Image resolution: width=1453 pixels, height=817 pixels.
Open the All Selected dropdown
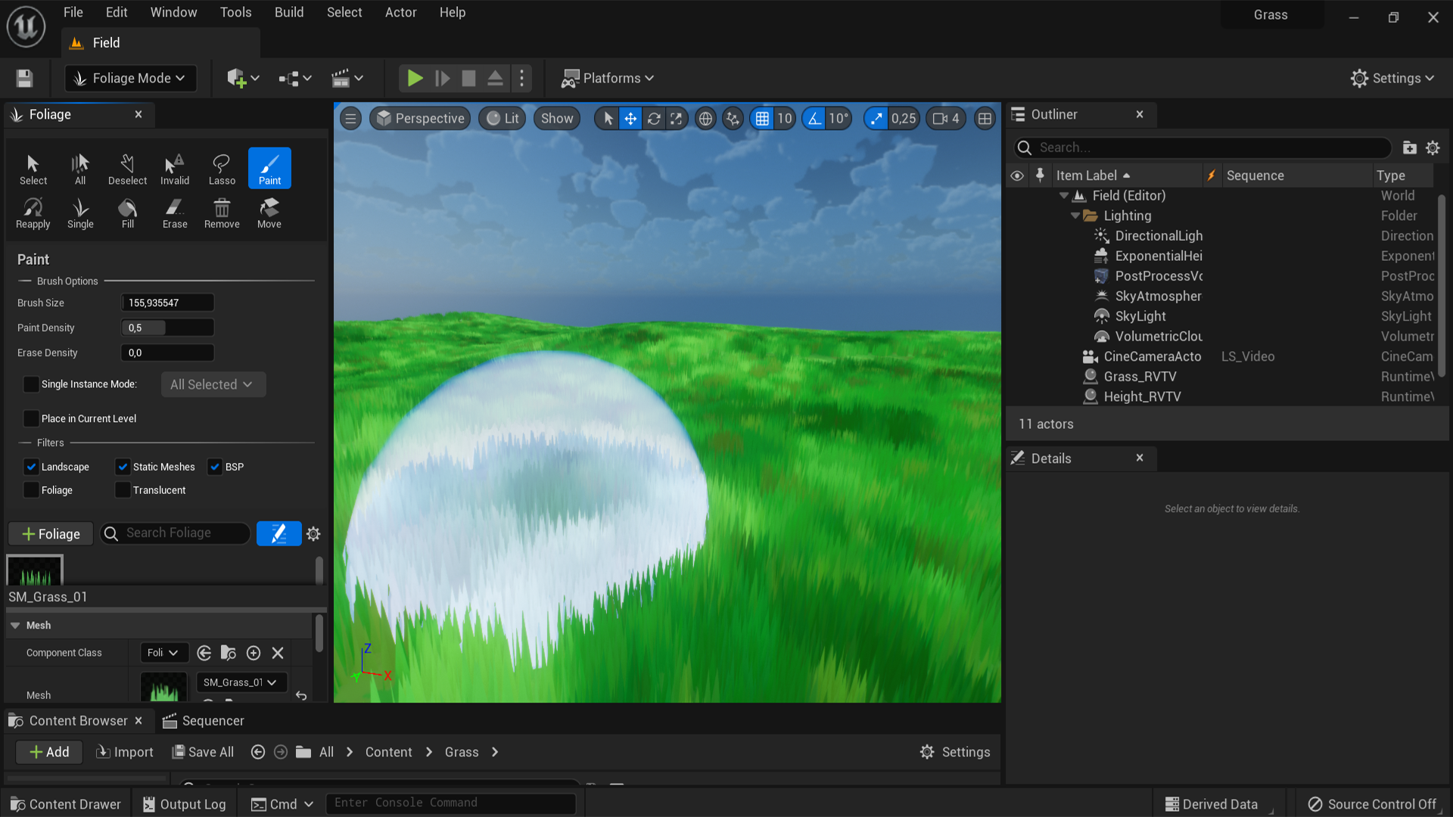[213, 384]
